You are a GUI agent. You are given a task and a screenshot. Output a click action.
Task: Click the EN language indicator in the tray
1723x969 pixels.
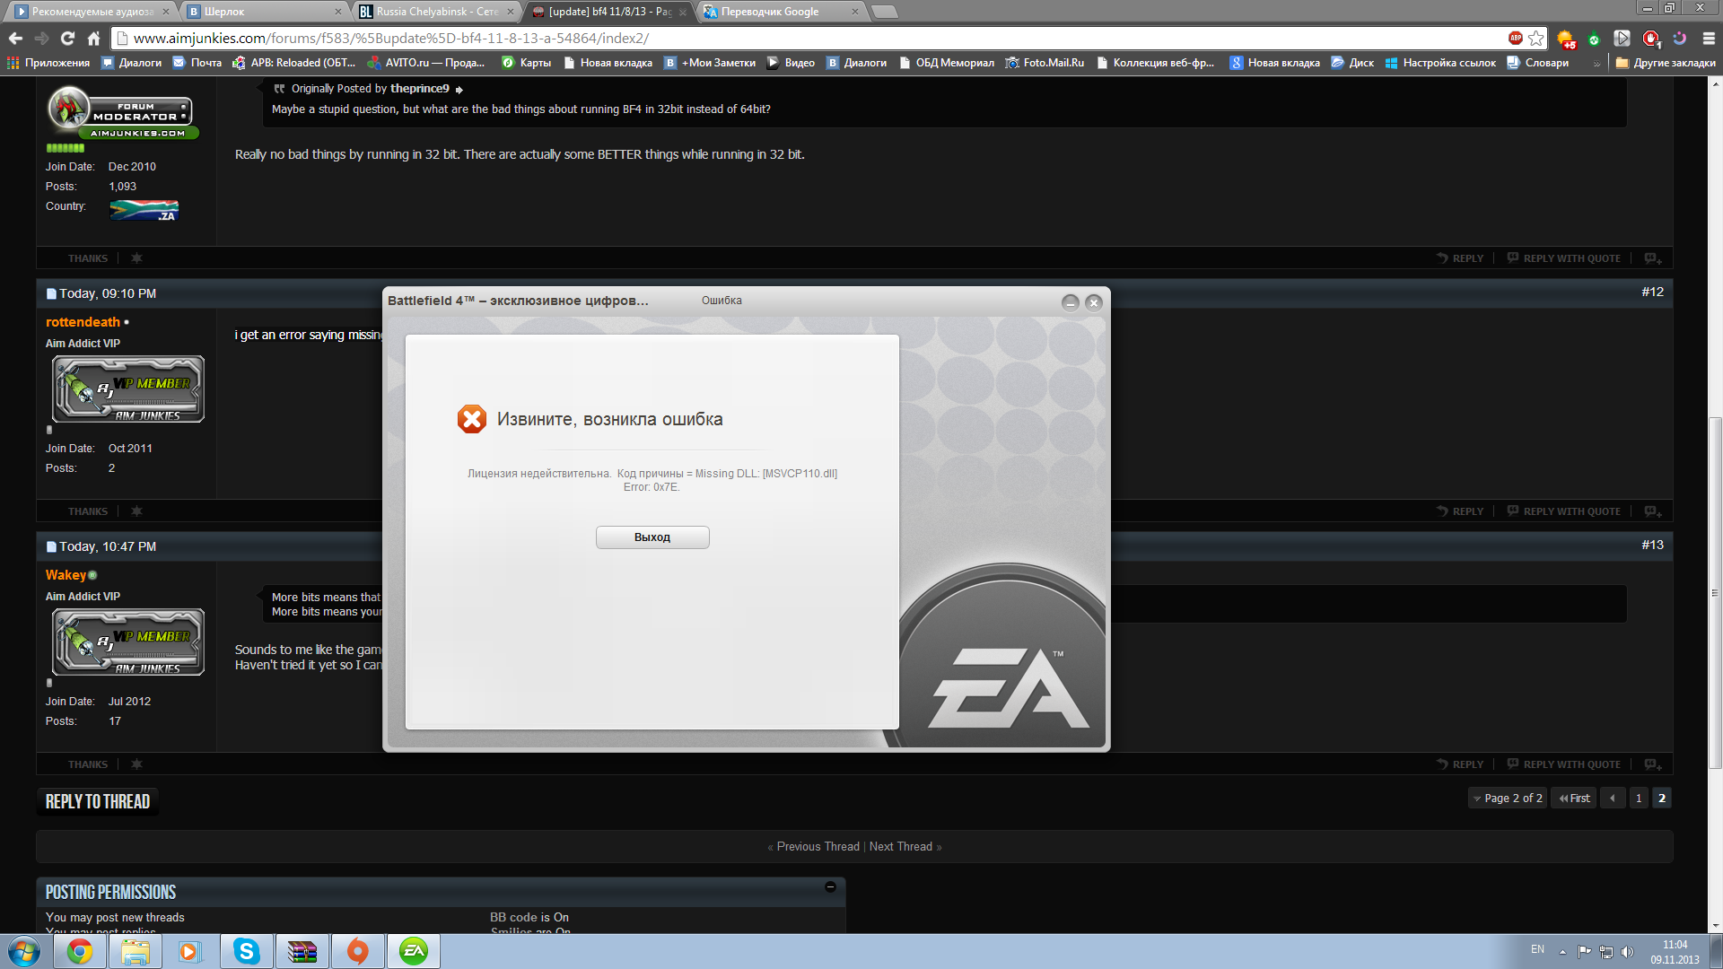tap(1537, 949)
